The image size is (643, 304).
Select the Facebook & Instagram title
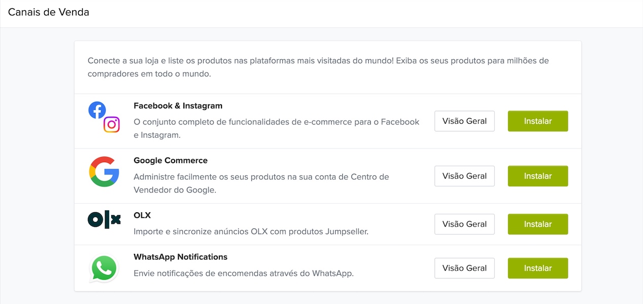(x=178, y=106)
